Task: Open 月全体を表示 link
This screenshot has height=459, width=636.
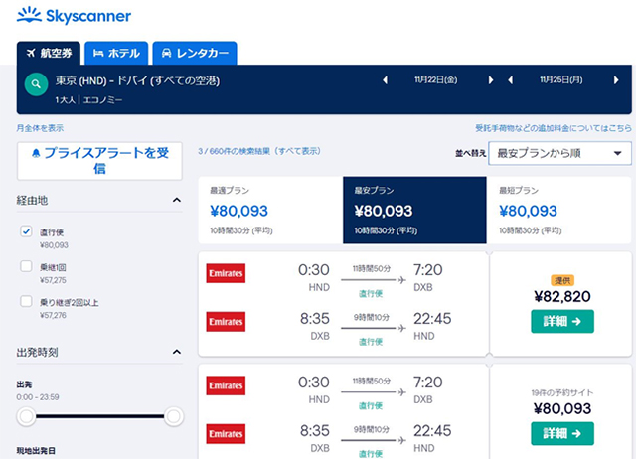Action: [x=40, y=128]
